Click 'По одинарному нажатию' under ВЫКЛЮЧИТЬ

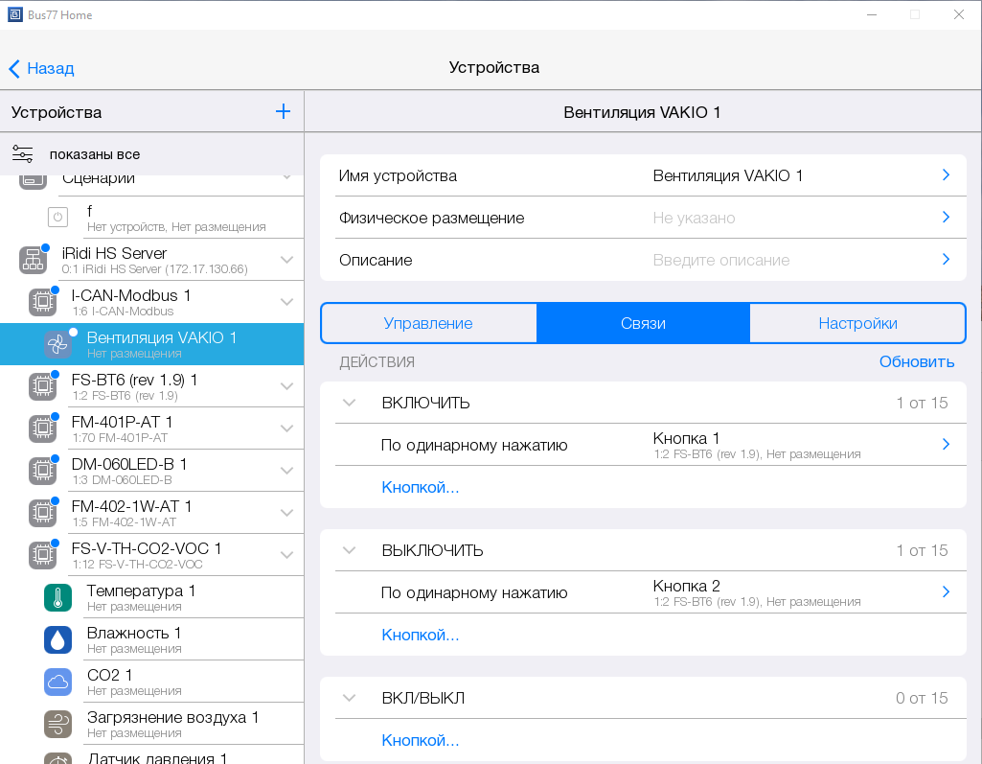click(x=474, y=593)
